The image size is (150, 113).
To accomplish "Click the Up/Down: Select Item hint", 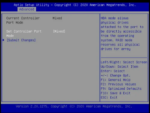I will coord(119,67).
